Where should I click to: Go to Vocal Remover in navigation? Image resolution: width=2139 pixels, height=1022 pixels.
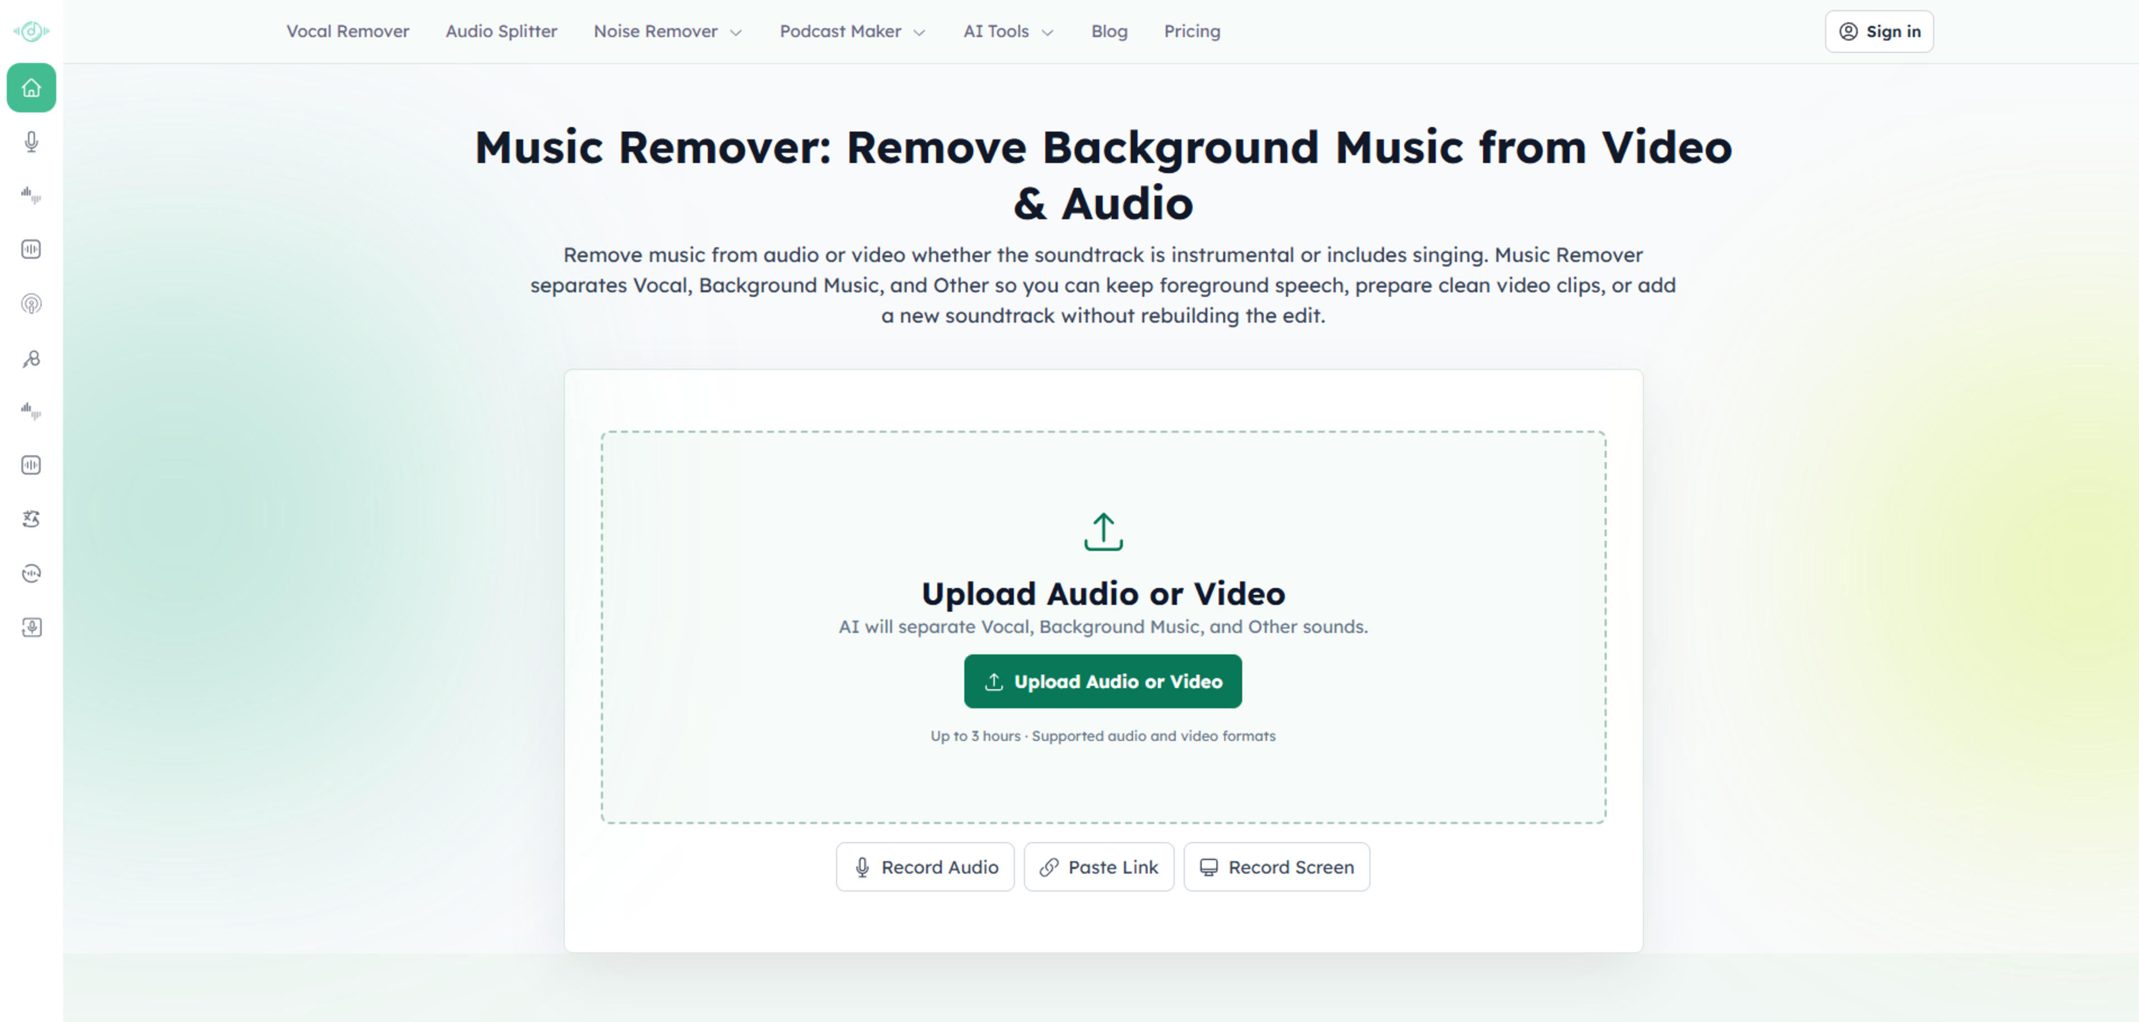tap(348, 32)
